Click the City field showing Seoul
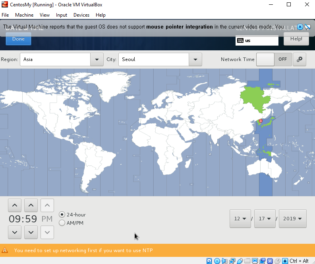Screen dimensions: 315x264 point(154,59)
